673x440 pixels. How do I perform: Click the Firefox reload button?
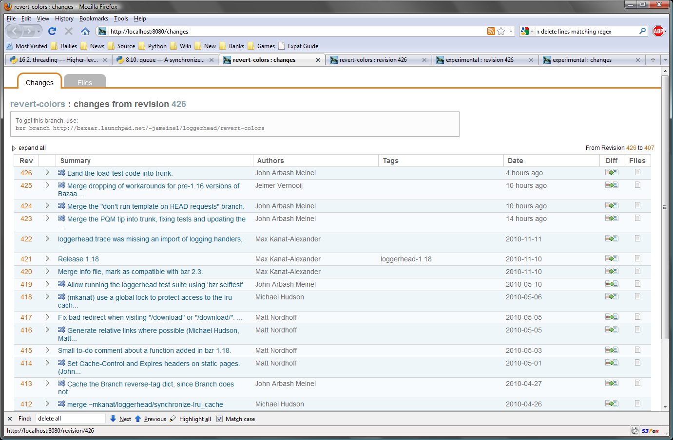[52, 31]
